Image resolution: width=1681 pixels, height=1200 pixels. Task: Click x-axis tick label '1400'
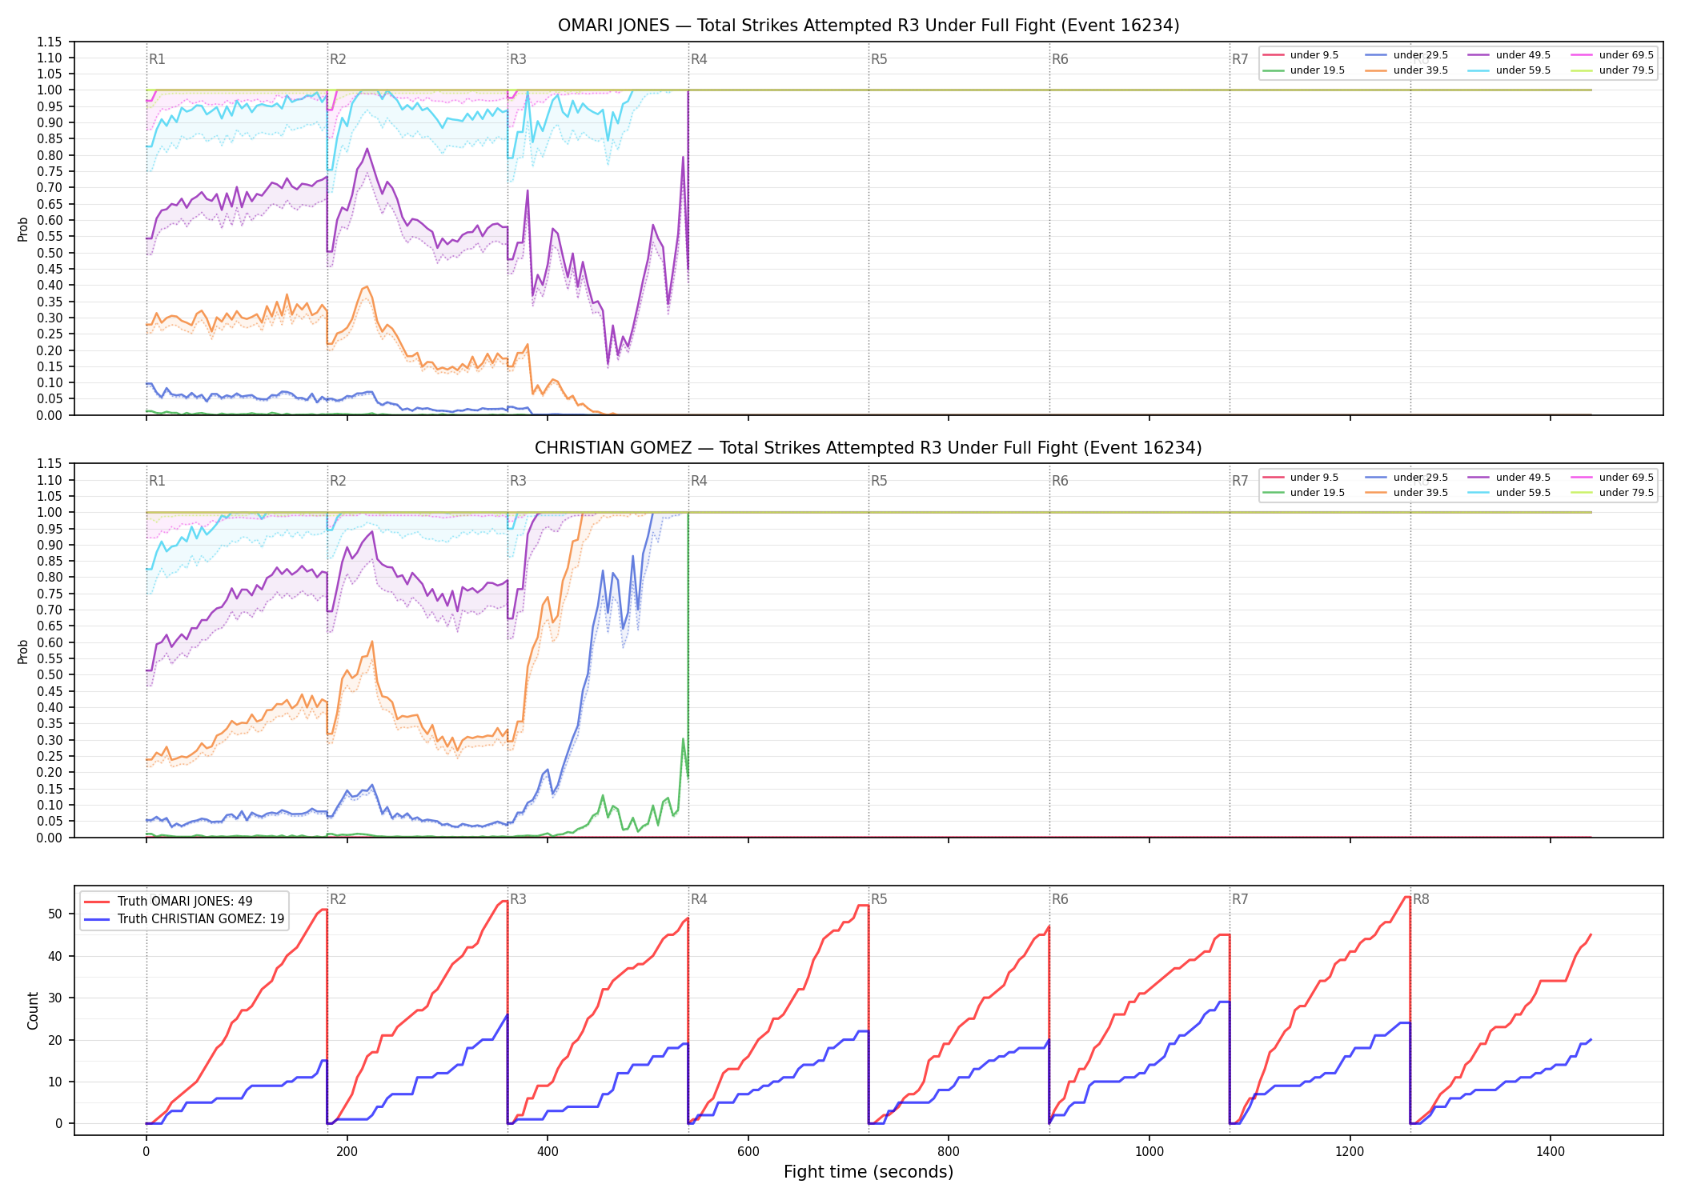1551,1152
